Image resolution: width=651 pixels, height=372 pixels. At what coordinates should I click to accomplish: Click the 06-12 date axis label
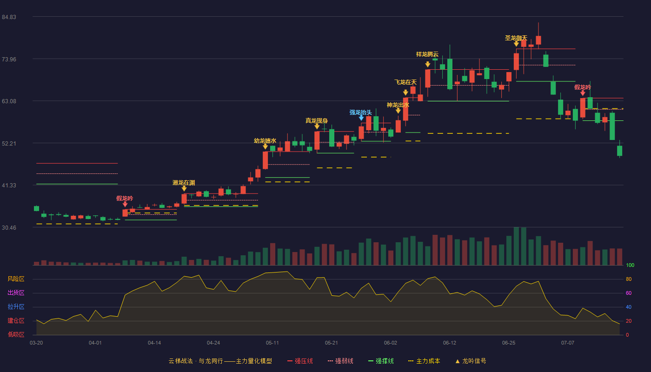pyautogui.click(x=450, y=343)
